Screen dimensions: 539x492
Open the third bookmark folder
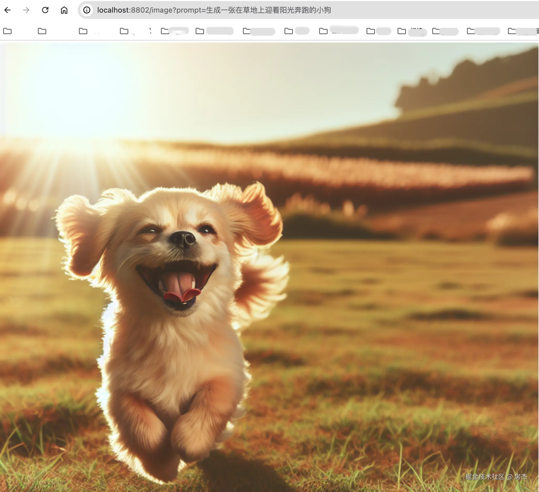83,31
